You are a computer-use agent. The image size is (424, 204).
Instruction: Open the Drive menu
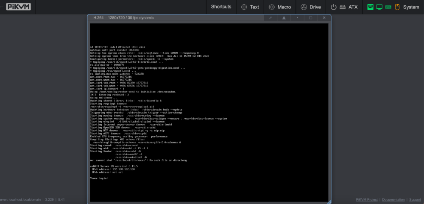click(x=311, y=7)
